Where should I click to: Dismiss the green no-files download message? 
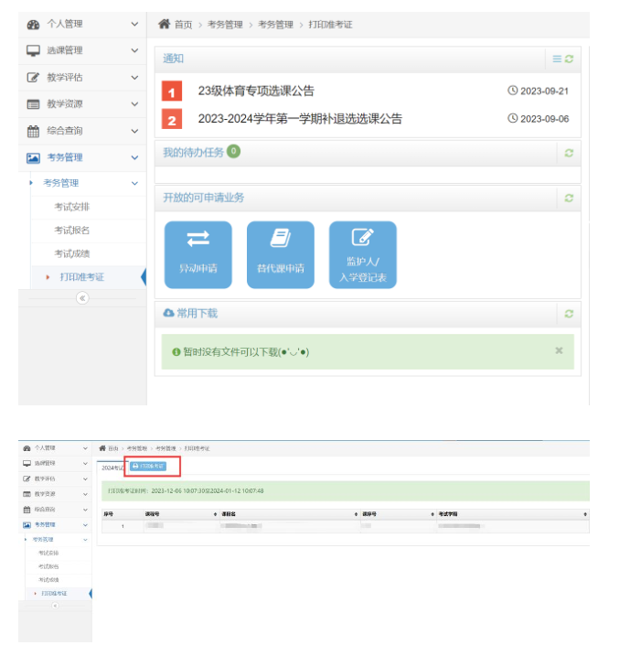point(559,350)
